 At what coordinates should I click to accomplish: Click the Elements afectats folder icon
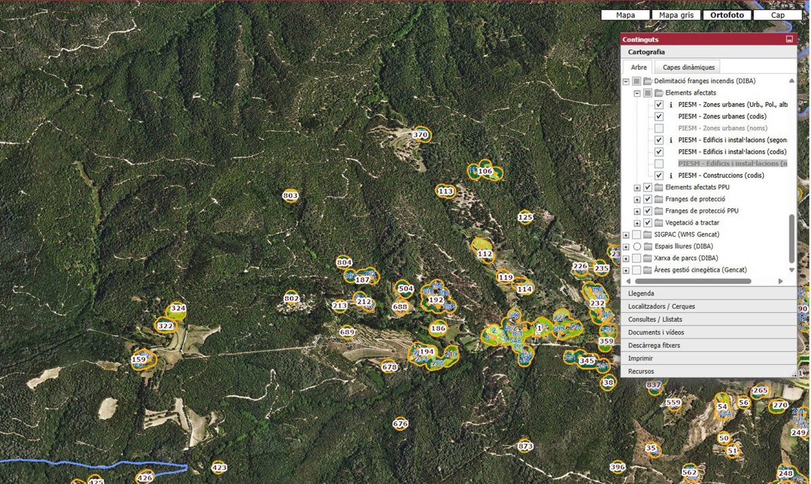pos(659,93)
